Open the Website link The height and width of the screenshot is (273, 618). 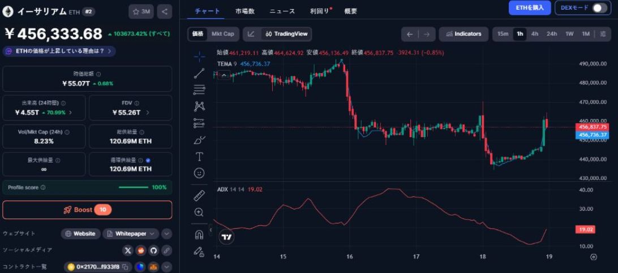[81, 233]
